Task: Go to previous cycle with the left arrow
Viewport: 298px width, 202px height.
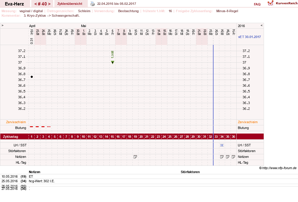Action: point(36,4)
